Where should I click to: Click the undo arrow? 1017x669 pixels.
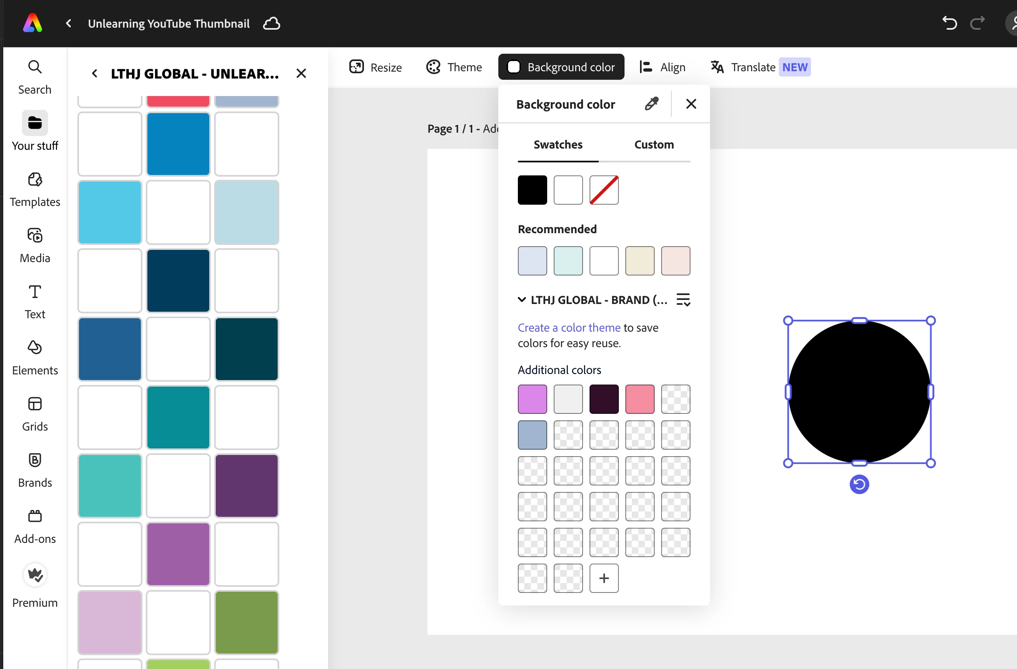[949, 23]
